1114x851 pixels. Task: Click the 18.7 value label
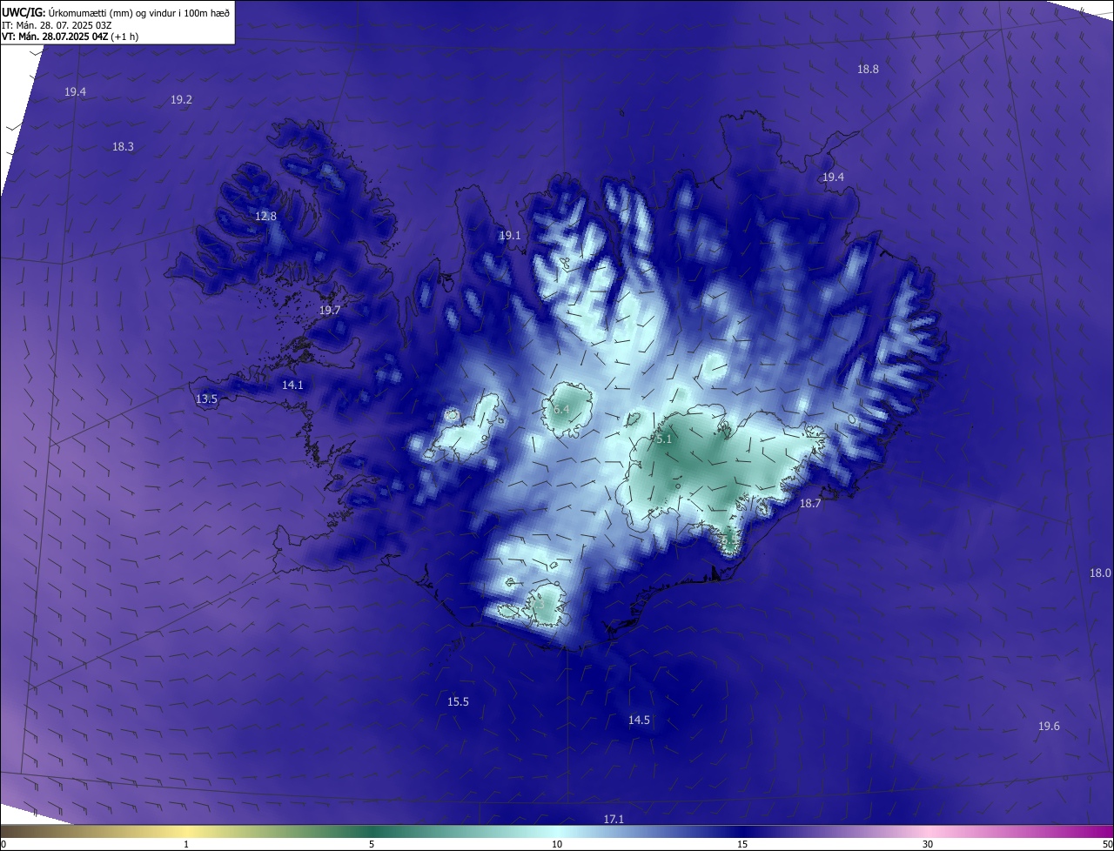point(810,504)
